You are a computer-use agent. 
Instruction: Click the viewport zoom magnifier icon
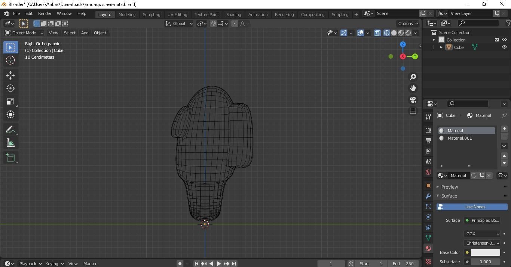click(413, 77)
